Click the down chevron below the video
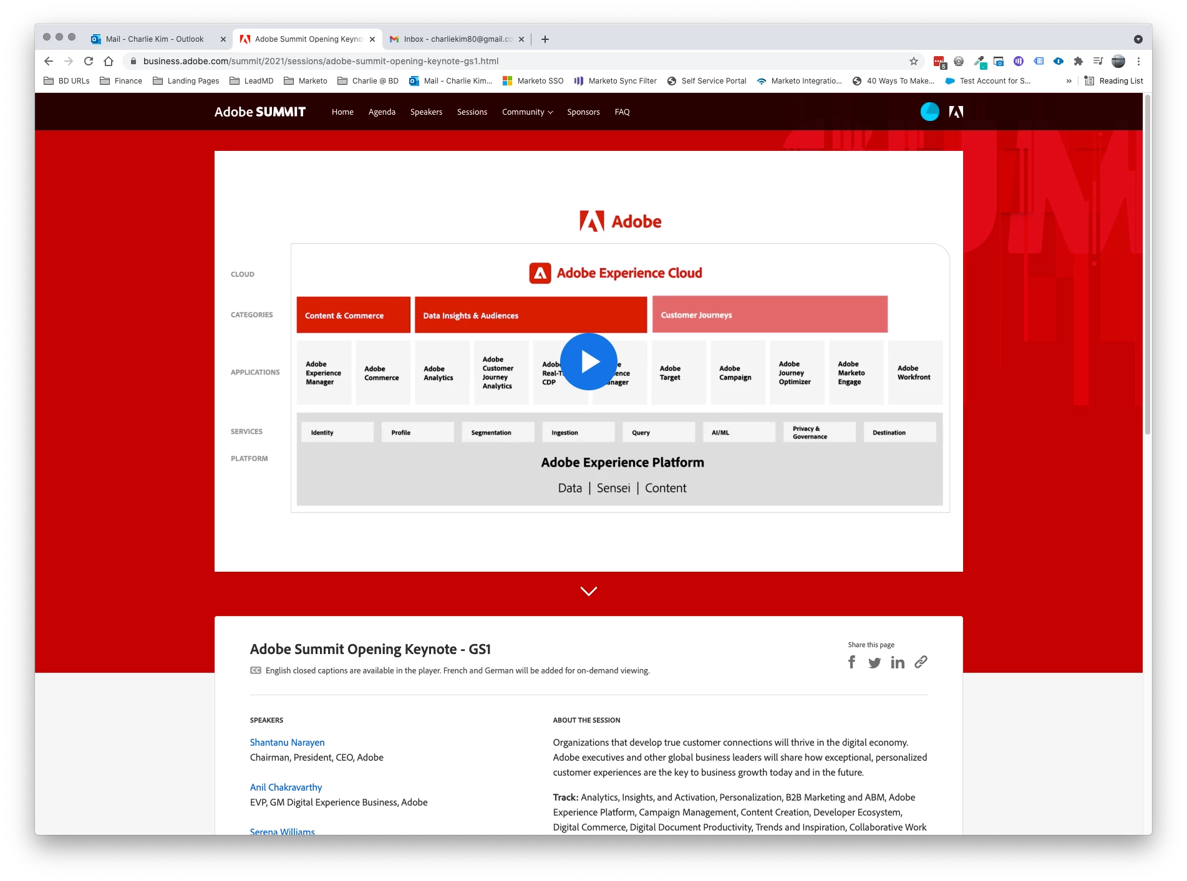Screen dimensions: 1187x881 [x=588, y=591]
